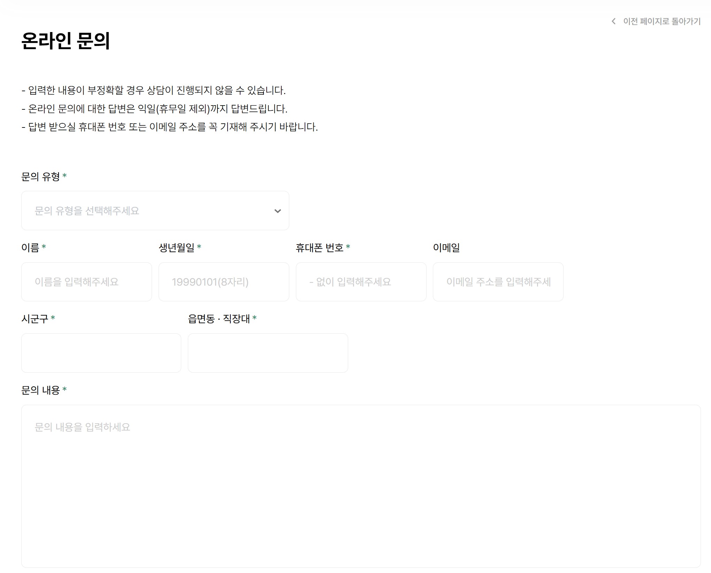
Task: Click the 생년월일 field label
Action: point(176,248)
